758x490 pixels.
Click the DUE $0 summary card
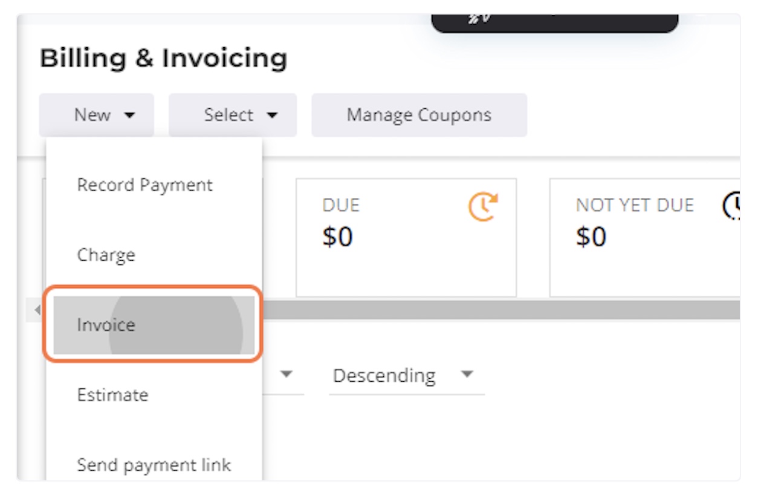[406, 238]
